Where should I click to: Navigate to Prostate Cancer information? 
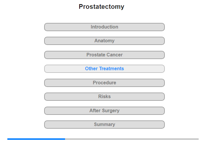104,55
